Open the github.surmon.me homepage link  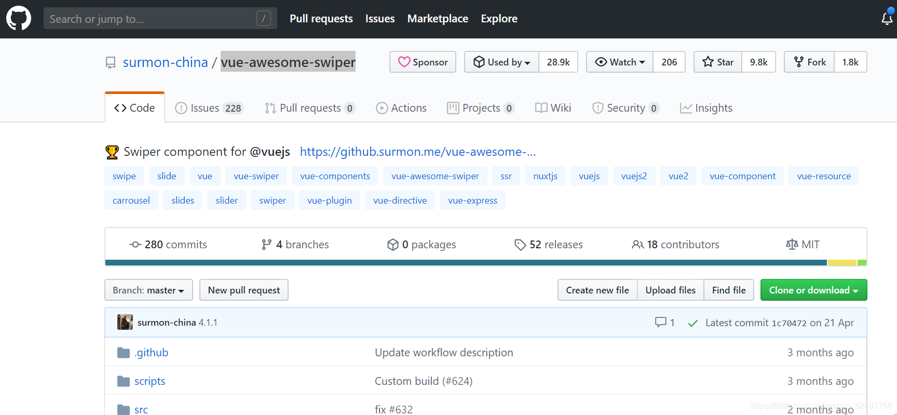418,152
